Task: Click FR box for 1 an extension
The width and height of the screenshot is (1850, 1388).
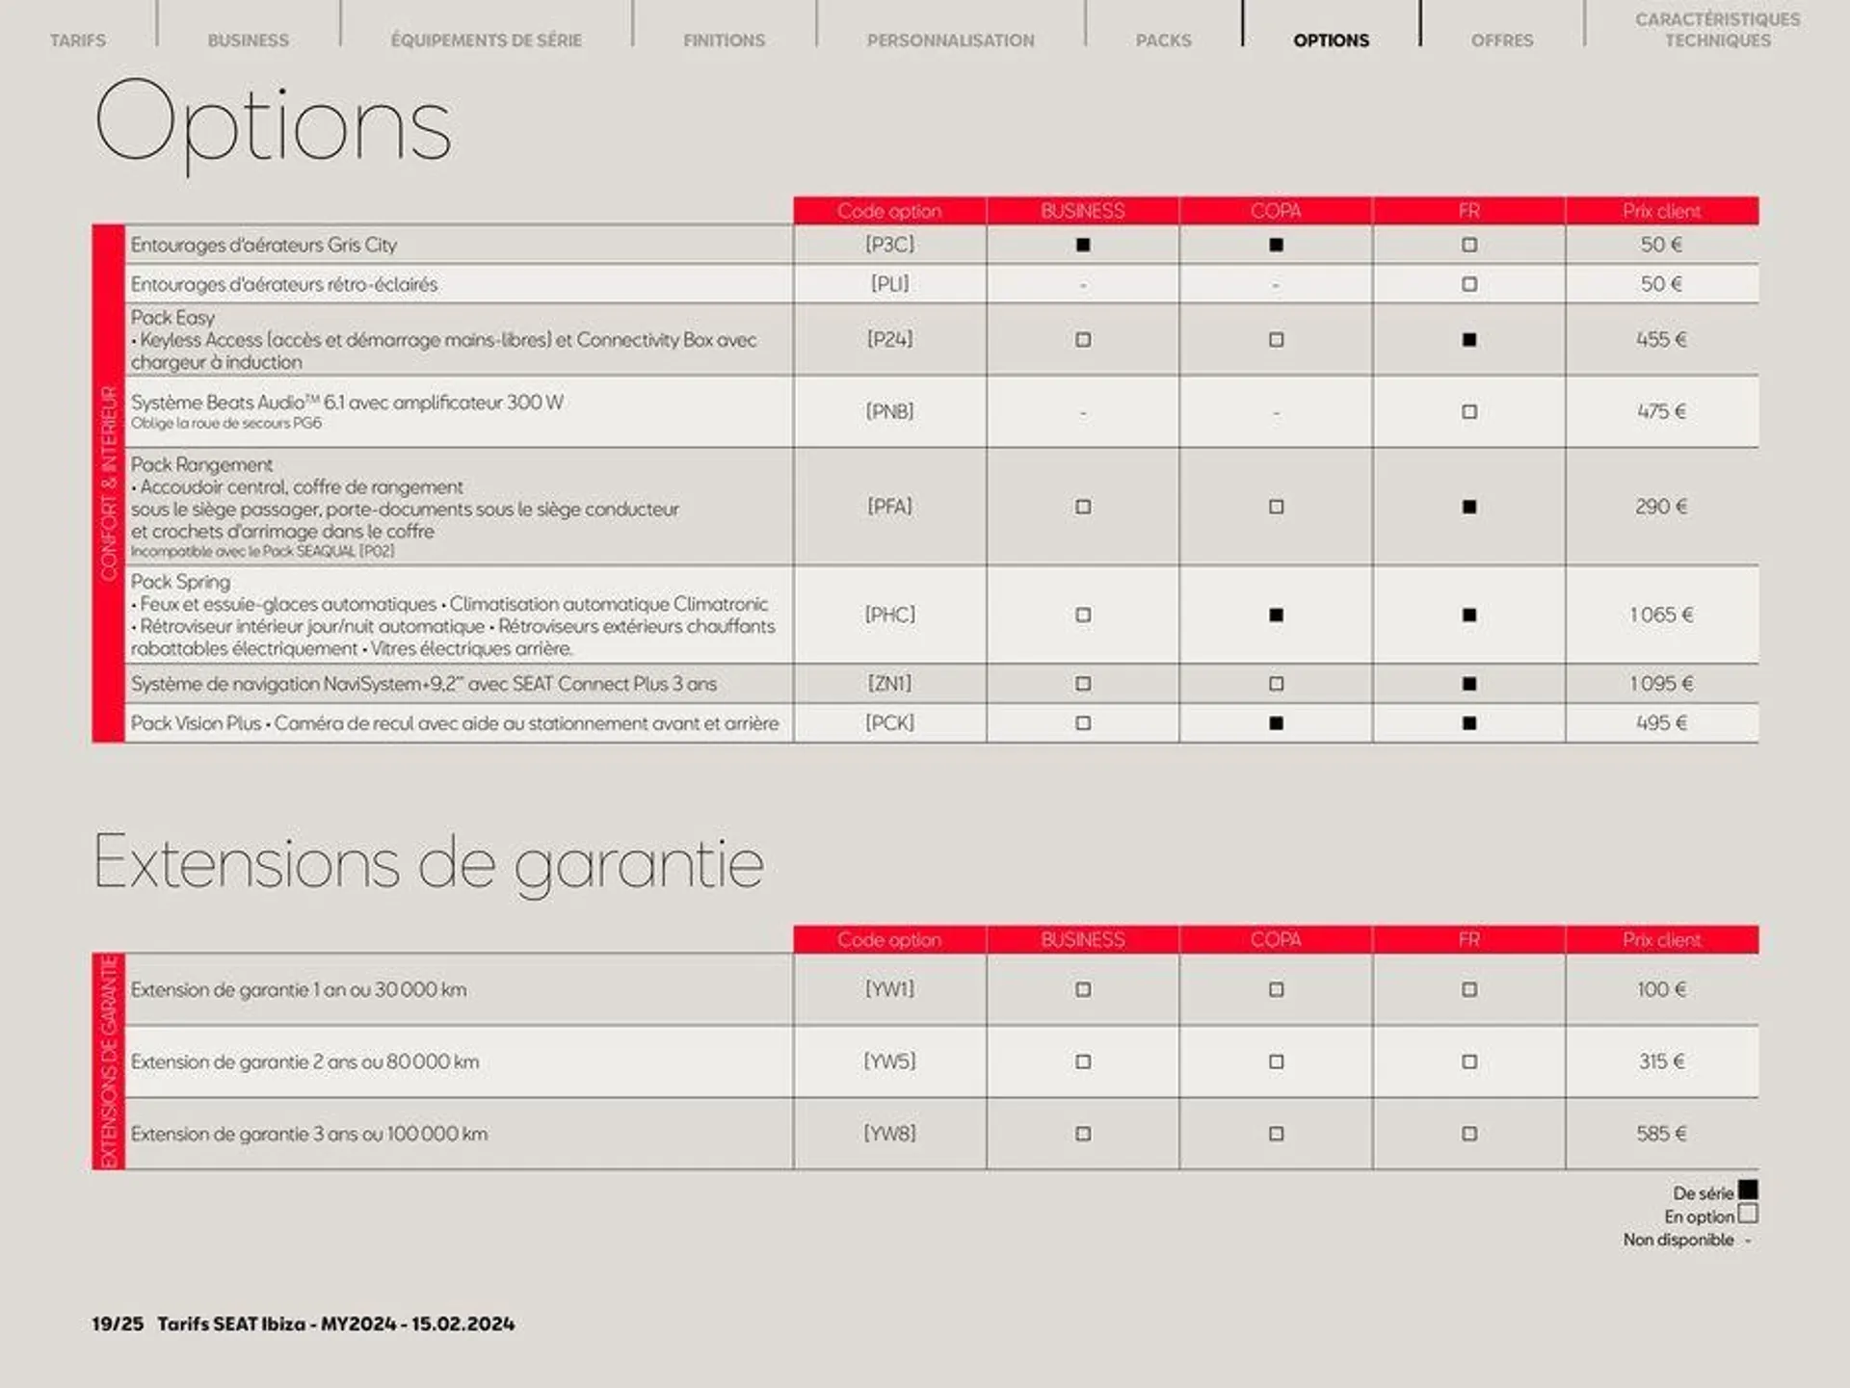Action: (1468, 989)
